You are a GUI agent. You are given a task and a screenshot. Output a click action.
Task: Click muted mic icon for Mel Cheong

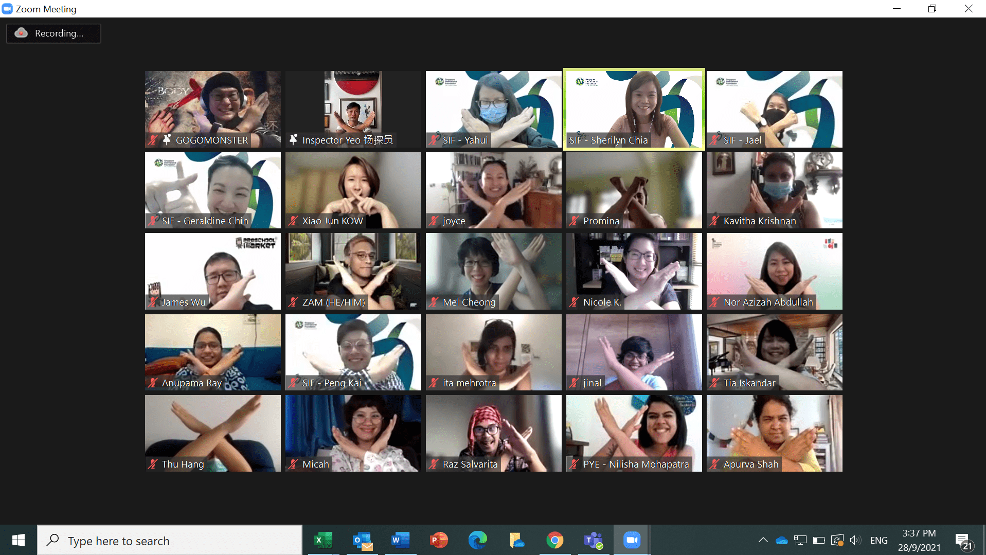[x=434, y=302]
